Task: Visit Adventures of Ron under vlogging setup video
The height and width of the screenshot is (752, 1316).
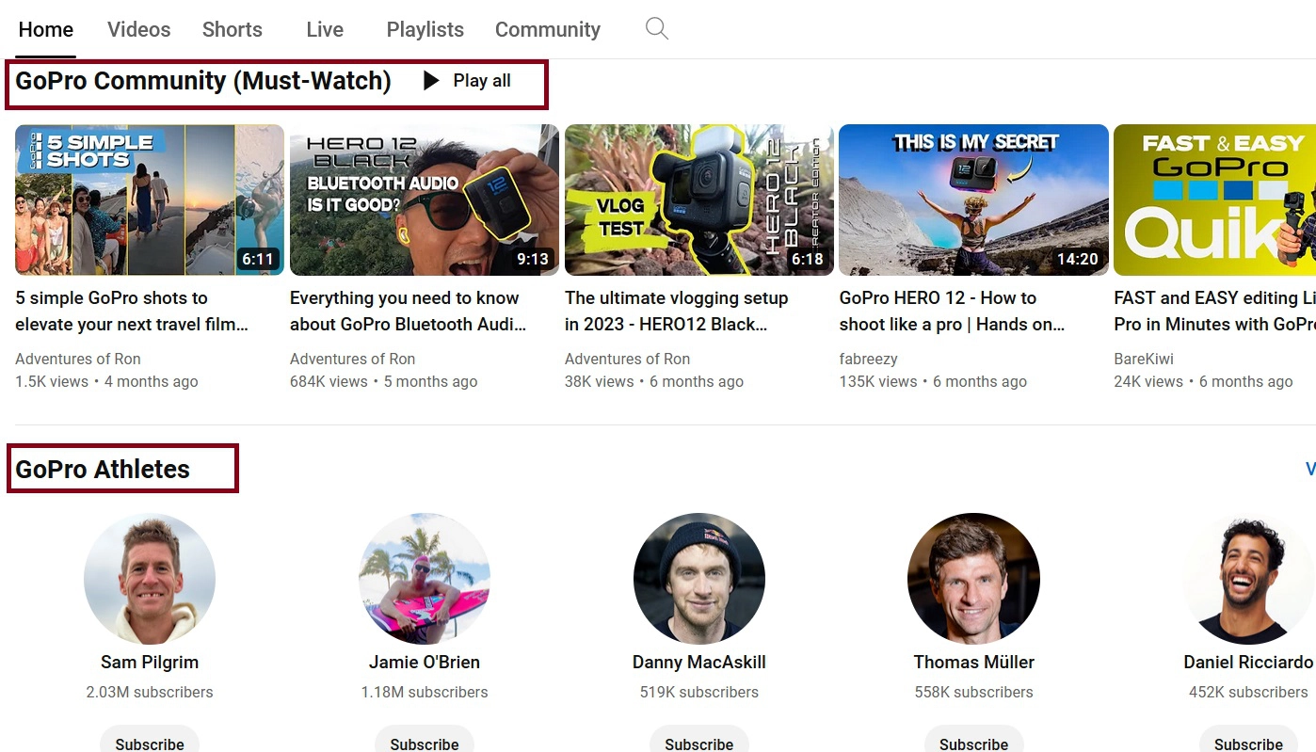Action: click(627, 359)
